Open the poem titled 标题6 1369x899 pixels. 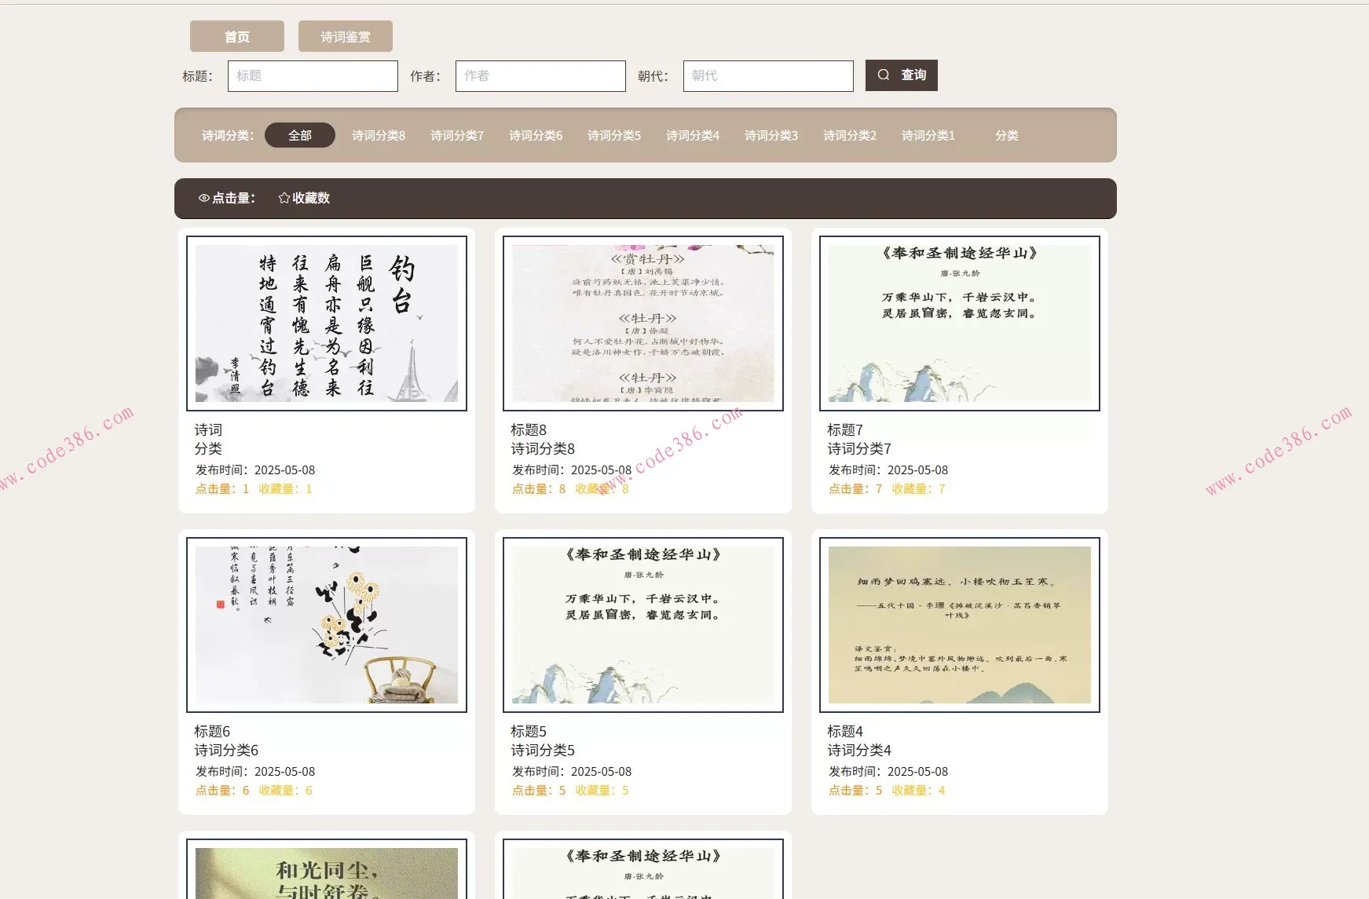point(212,730)
